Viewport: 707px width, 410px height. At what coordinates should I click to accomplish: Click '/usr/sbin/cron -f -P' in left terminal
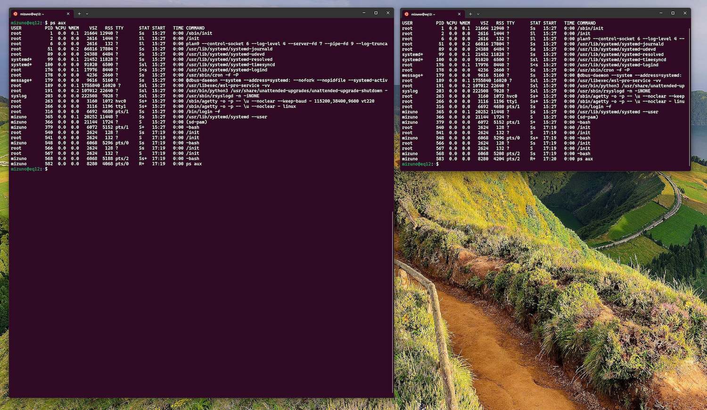click(x=212, y=75)
